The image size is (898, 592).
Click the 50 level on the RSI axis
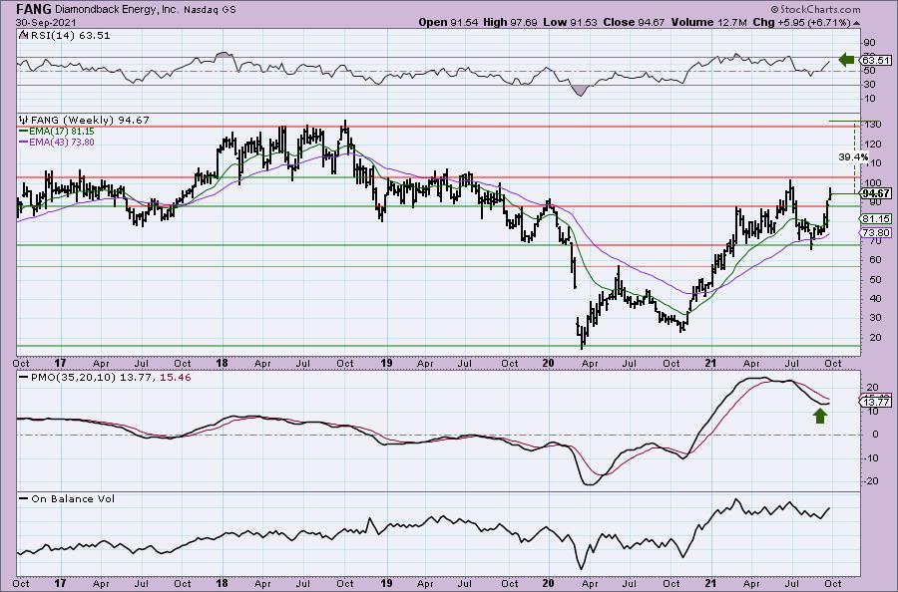click(870, 71)
